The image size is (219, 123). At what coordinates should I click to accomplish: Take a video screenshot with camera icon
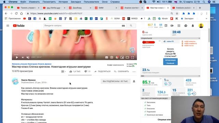pos(112,57)
